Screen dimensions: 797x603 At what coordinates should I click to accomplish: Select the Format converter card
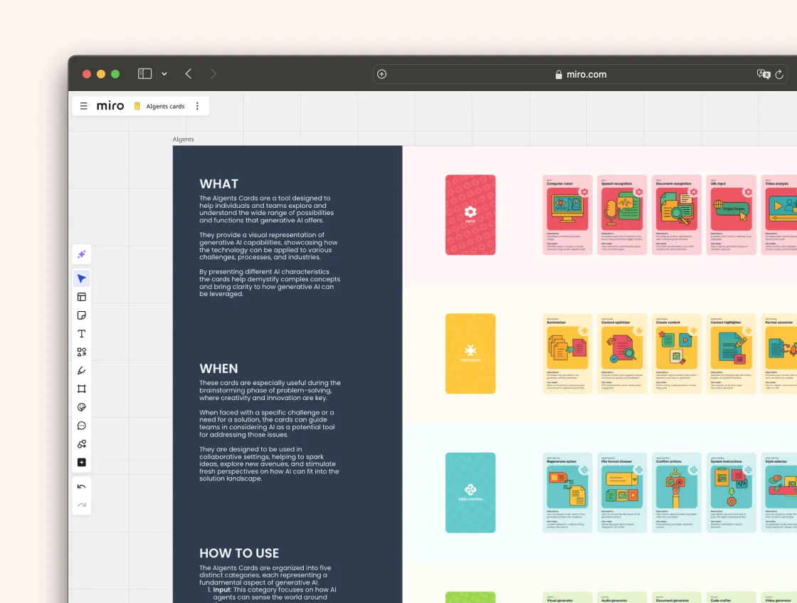click(x=779, y=353)
